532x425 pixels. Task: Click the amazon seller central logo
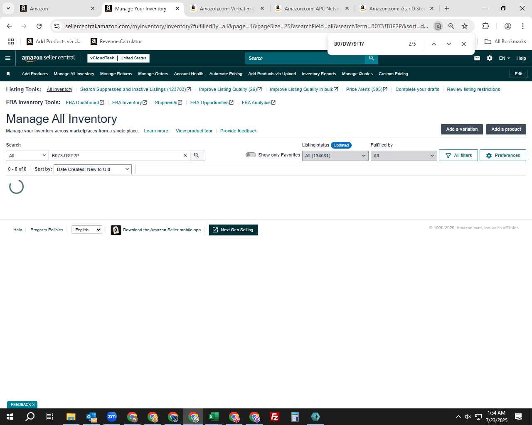pos(48,58)
